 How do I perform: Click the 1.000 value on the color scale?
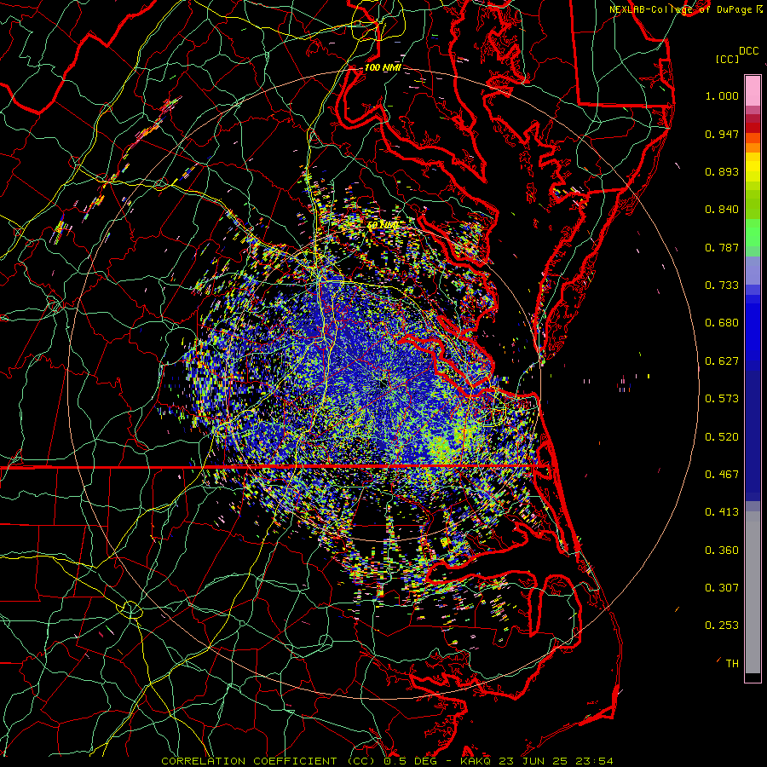point(722,95)
